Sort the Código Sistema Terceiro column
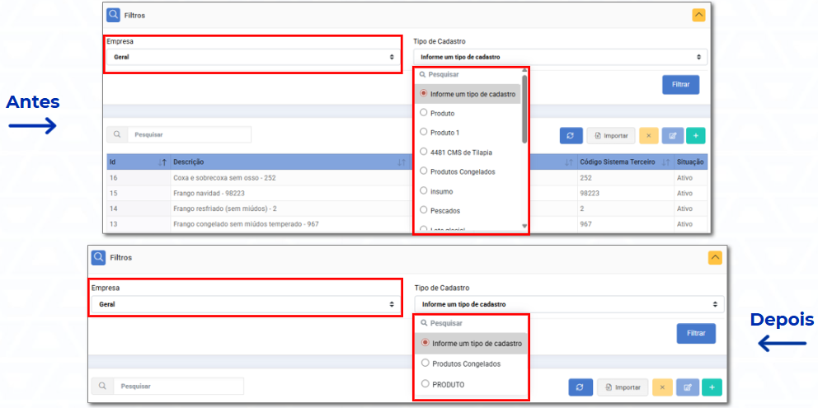818x408 pixels. 665,162
